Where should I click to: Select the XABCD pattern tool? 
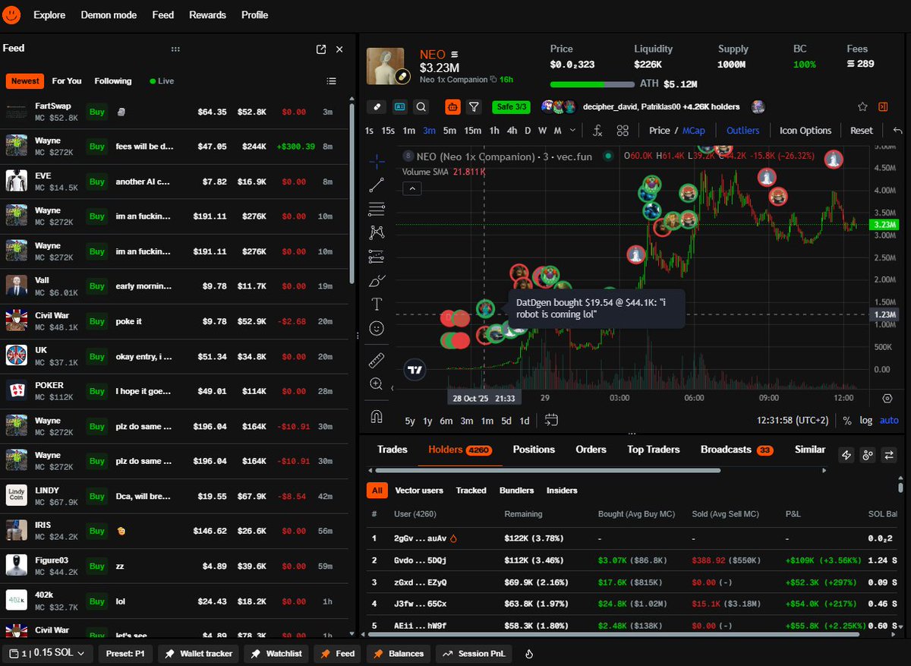[377, 232]
